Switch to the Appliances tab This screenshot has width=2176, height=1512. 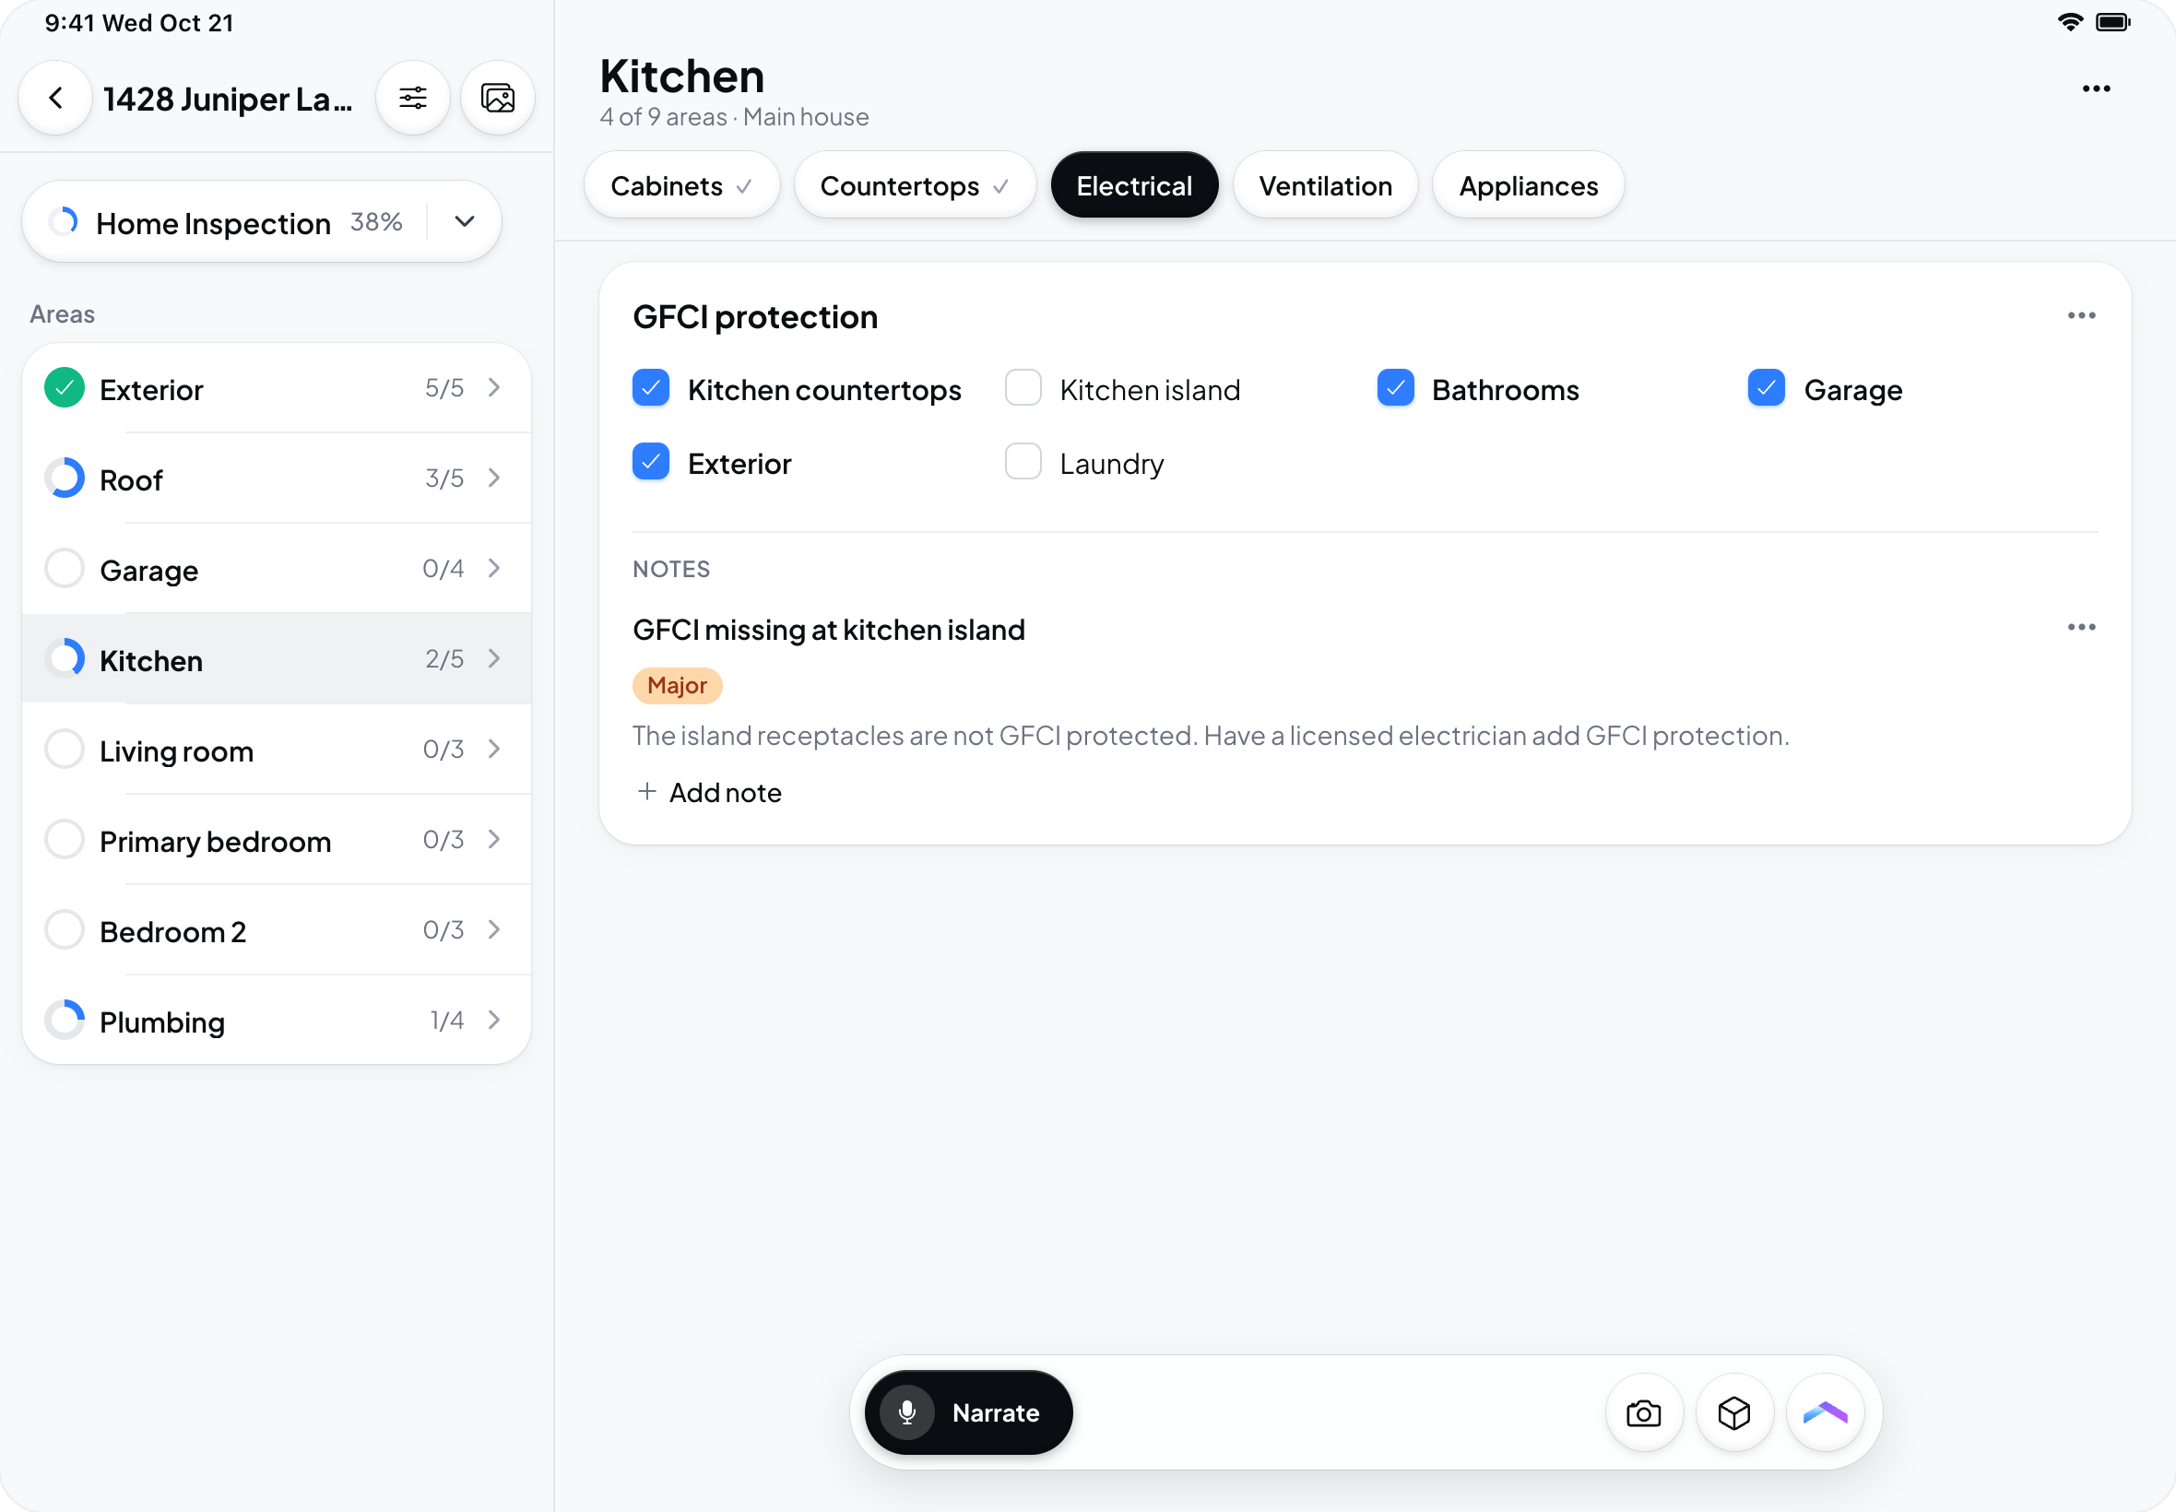click(1528, 185)
